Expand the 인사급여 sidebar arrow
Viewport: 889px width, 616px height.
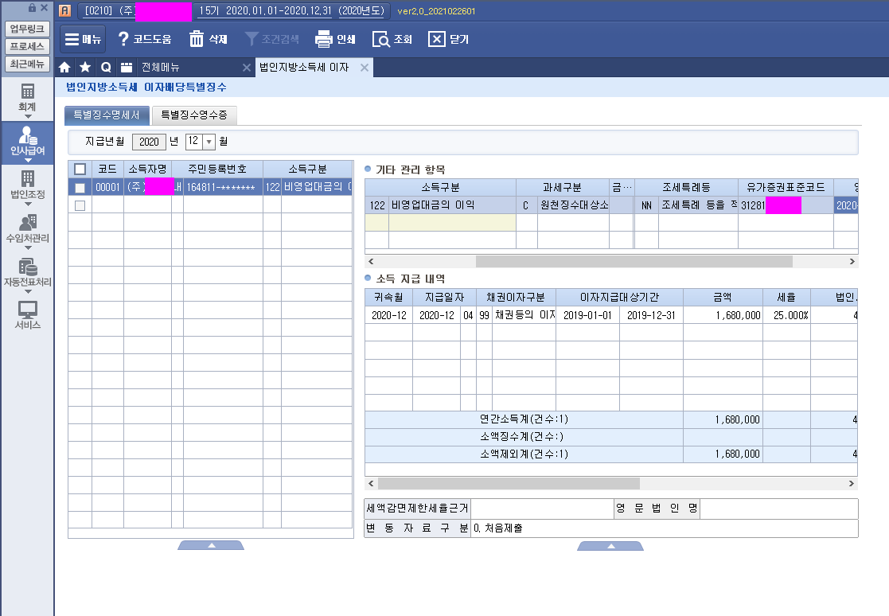[28, 161]
